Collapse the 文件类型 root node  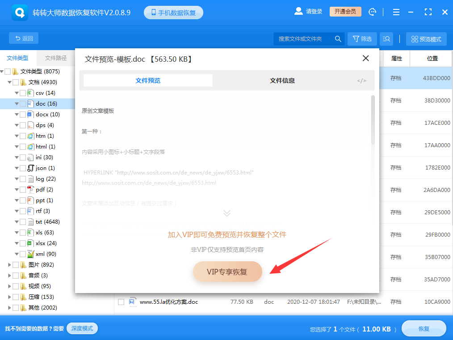pyautogui.click(x=2, y=72)
